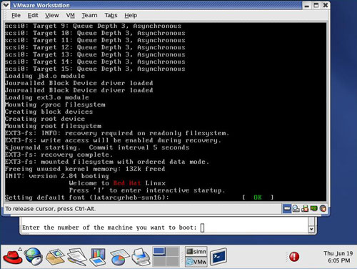
Task: Open the presentation application launcher
Action: point(98,257)
